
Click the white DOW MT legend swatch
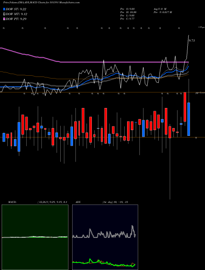4,14
